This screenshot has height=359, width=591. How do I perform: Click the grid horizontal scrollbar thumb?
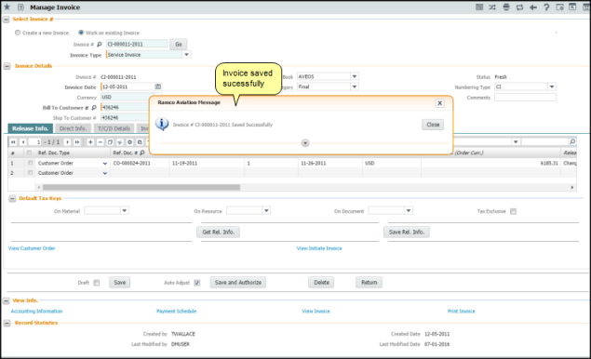point(141,187)
